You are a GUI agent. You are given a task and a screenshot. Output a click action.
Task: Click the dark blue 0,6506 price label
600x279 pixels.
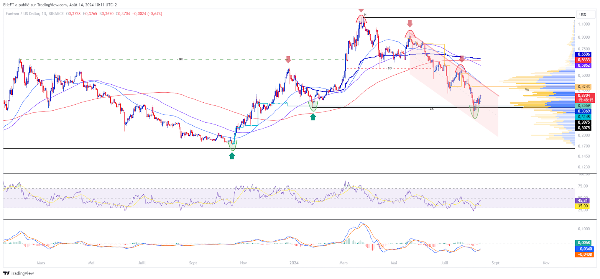click(x=583, y=54)
